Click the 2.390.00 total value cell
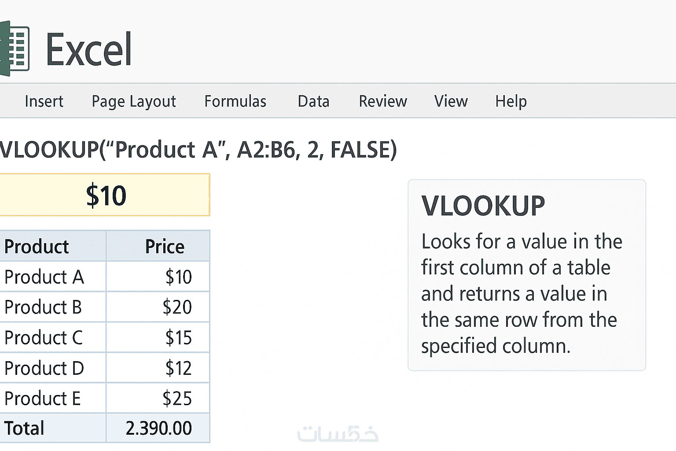 click(158, 428)
